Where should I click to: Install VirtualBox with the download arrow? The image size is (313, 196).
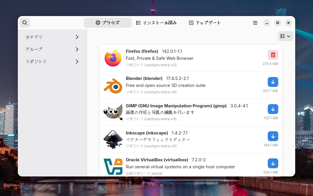pos(273,163)
